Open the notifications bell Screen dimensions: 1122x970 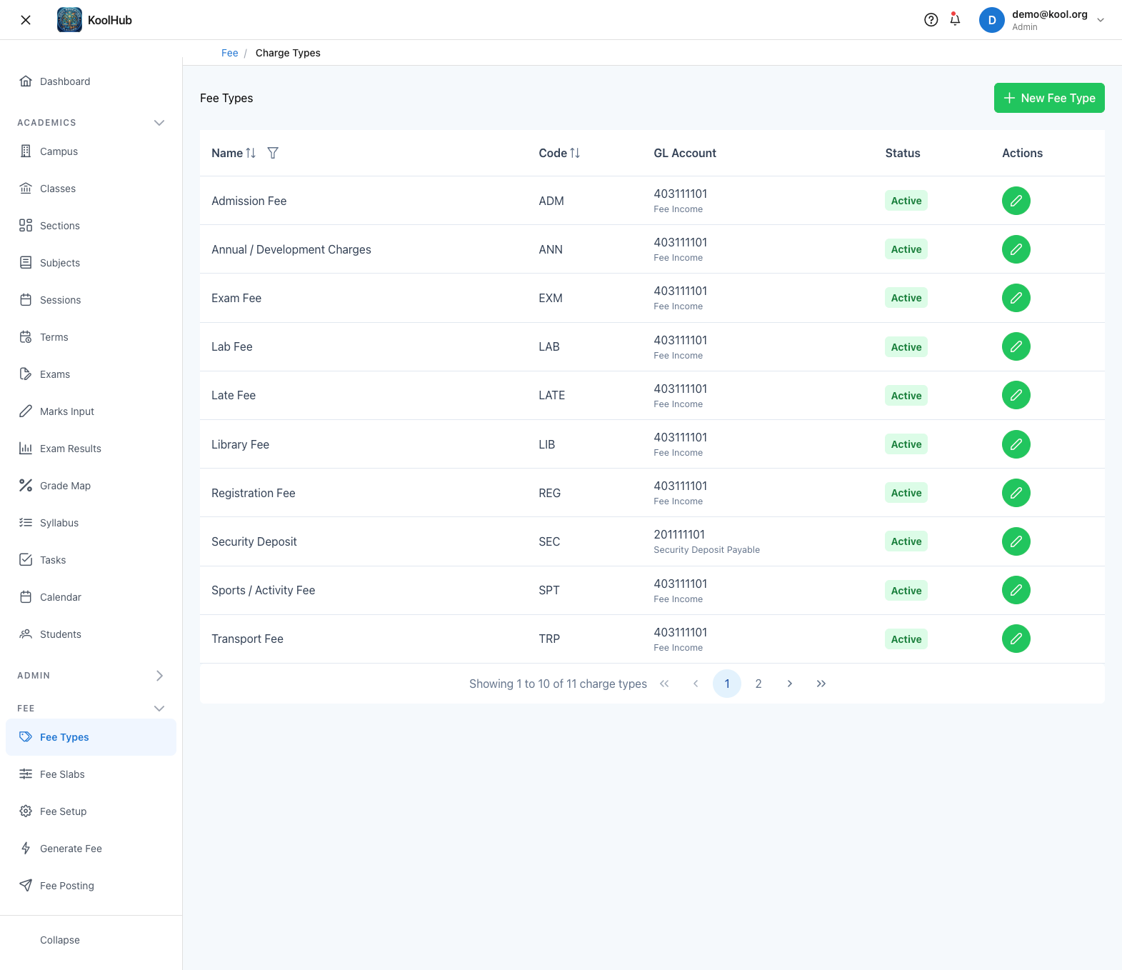click(x=955, y=20)
